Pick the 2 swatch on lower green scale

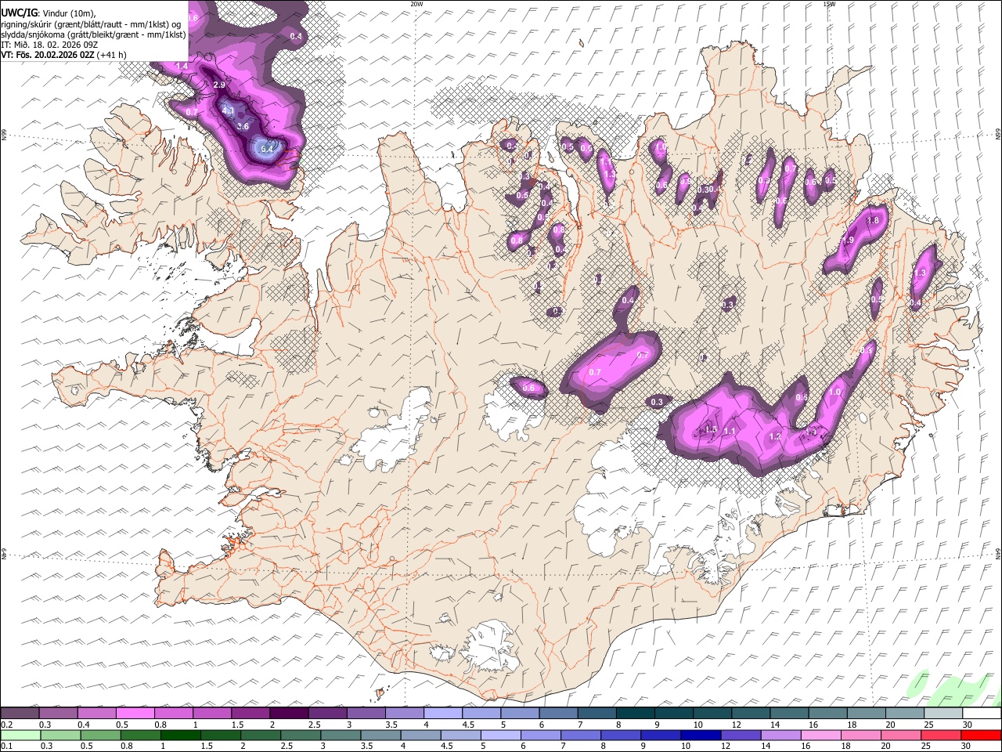pyautogui.click(x=260, y=735)
